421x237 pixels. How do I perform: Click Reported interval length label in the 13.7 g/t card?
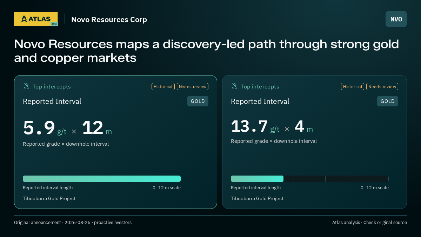click(256, 187)
